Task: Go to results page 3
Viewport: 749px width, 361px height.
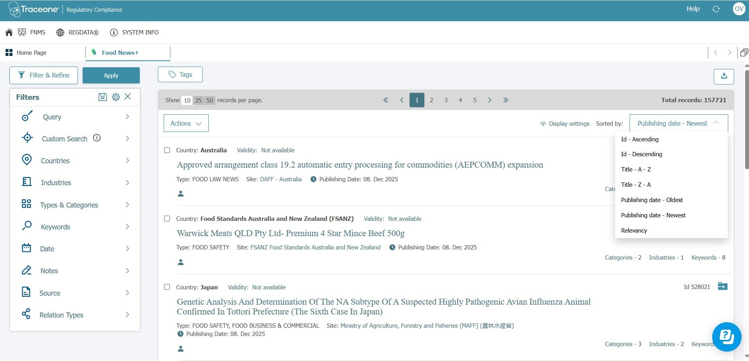Action: tap(446, 100)
